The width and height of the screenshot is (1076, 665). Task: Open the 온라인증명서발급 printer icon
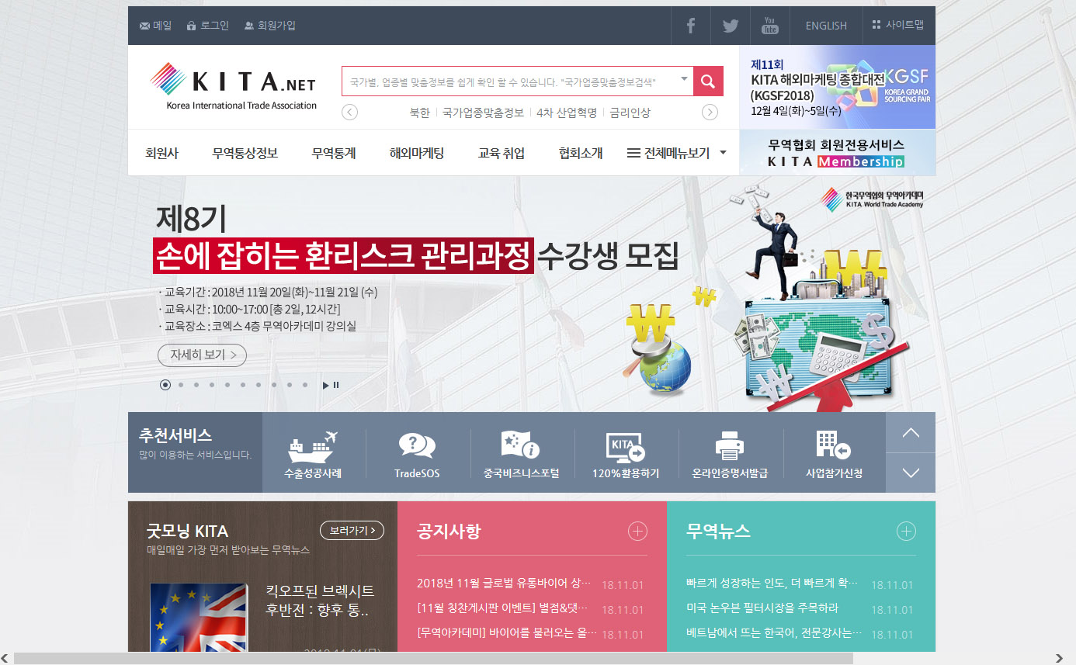(x=730, y=445)
